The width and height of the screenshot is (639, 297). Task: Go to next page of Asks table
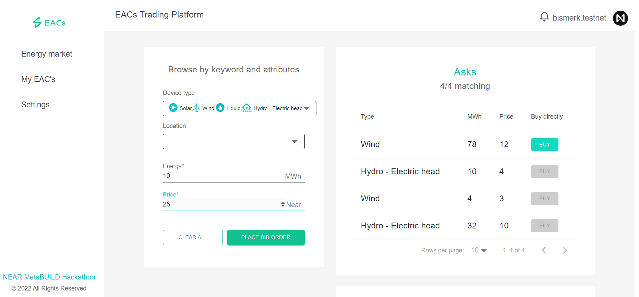(x=565, y=250)
